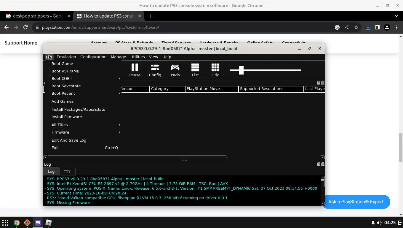Expand the Boot (S)Elf submenu

coord(82,78)
